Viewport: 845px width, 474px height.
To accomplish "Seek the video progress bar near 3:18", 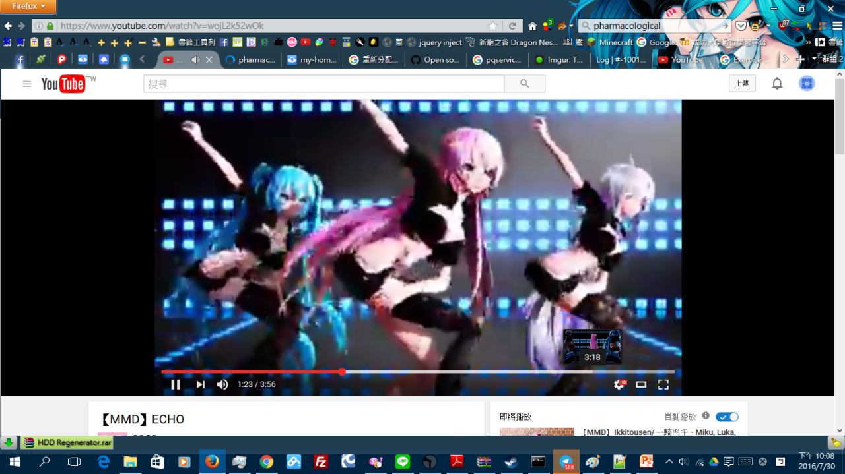I will click(x=592, y=372).
